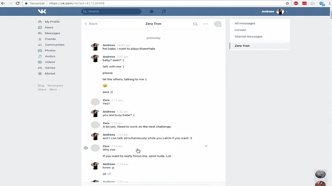Open Andreea account dropdown arrow
This screenshot has height=186, width=332.
287,12
